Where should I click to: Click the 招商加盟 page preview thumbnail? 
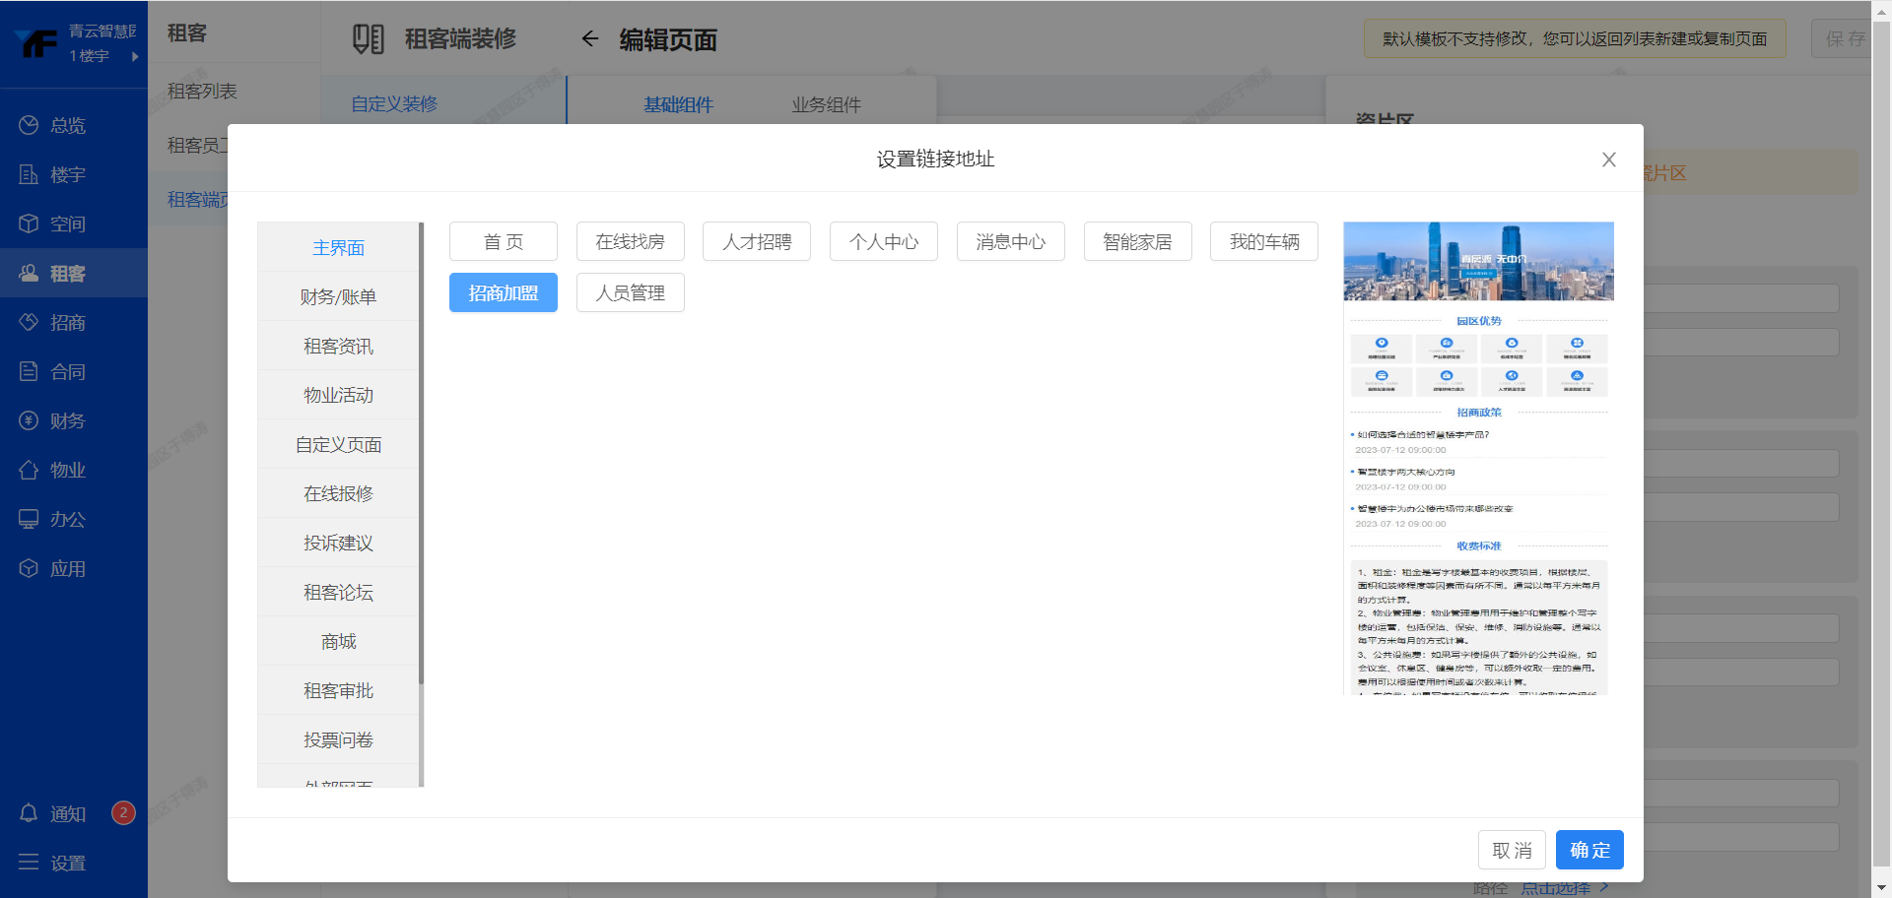coord(1478,458)
